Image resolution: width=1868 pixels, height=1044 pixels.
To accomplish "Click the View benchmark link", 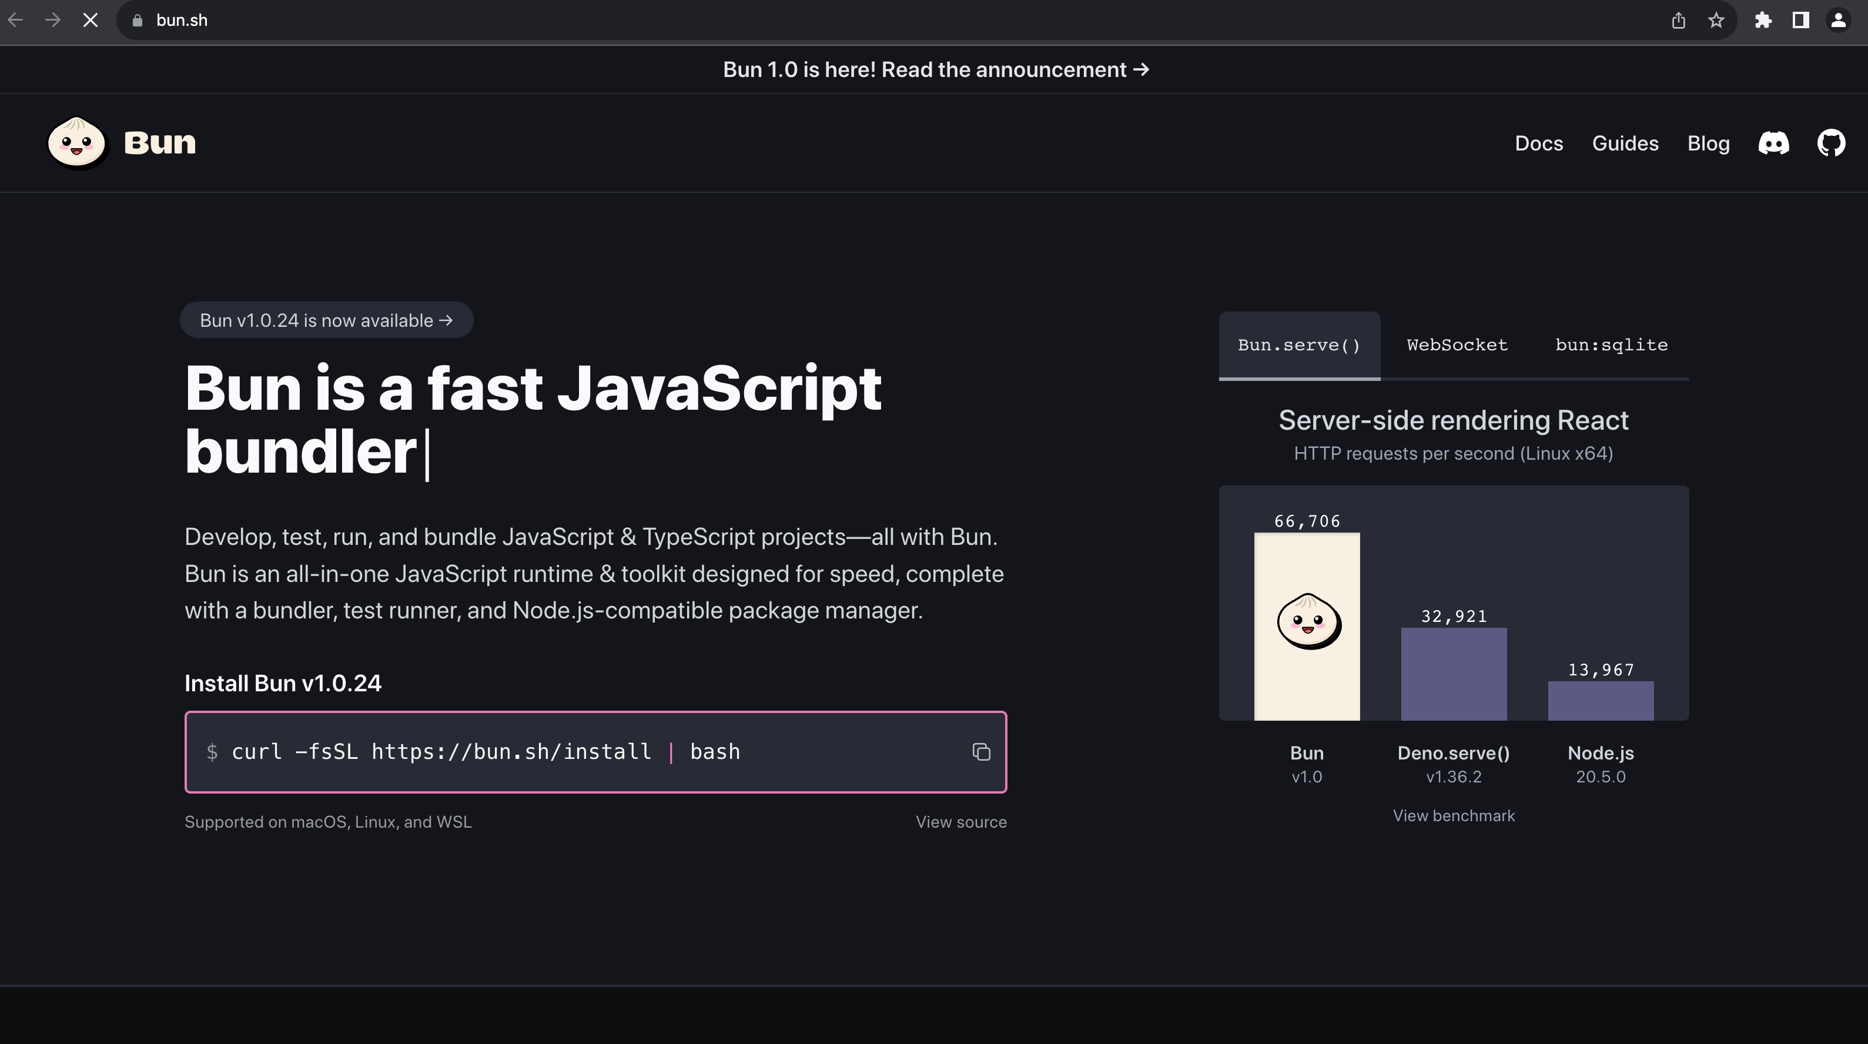I will tap(1453, 816).
